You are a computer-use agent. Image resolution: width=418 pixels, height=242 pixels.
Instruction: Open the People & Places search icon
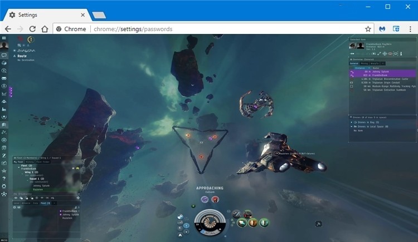coord(4,71)
